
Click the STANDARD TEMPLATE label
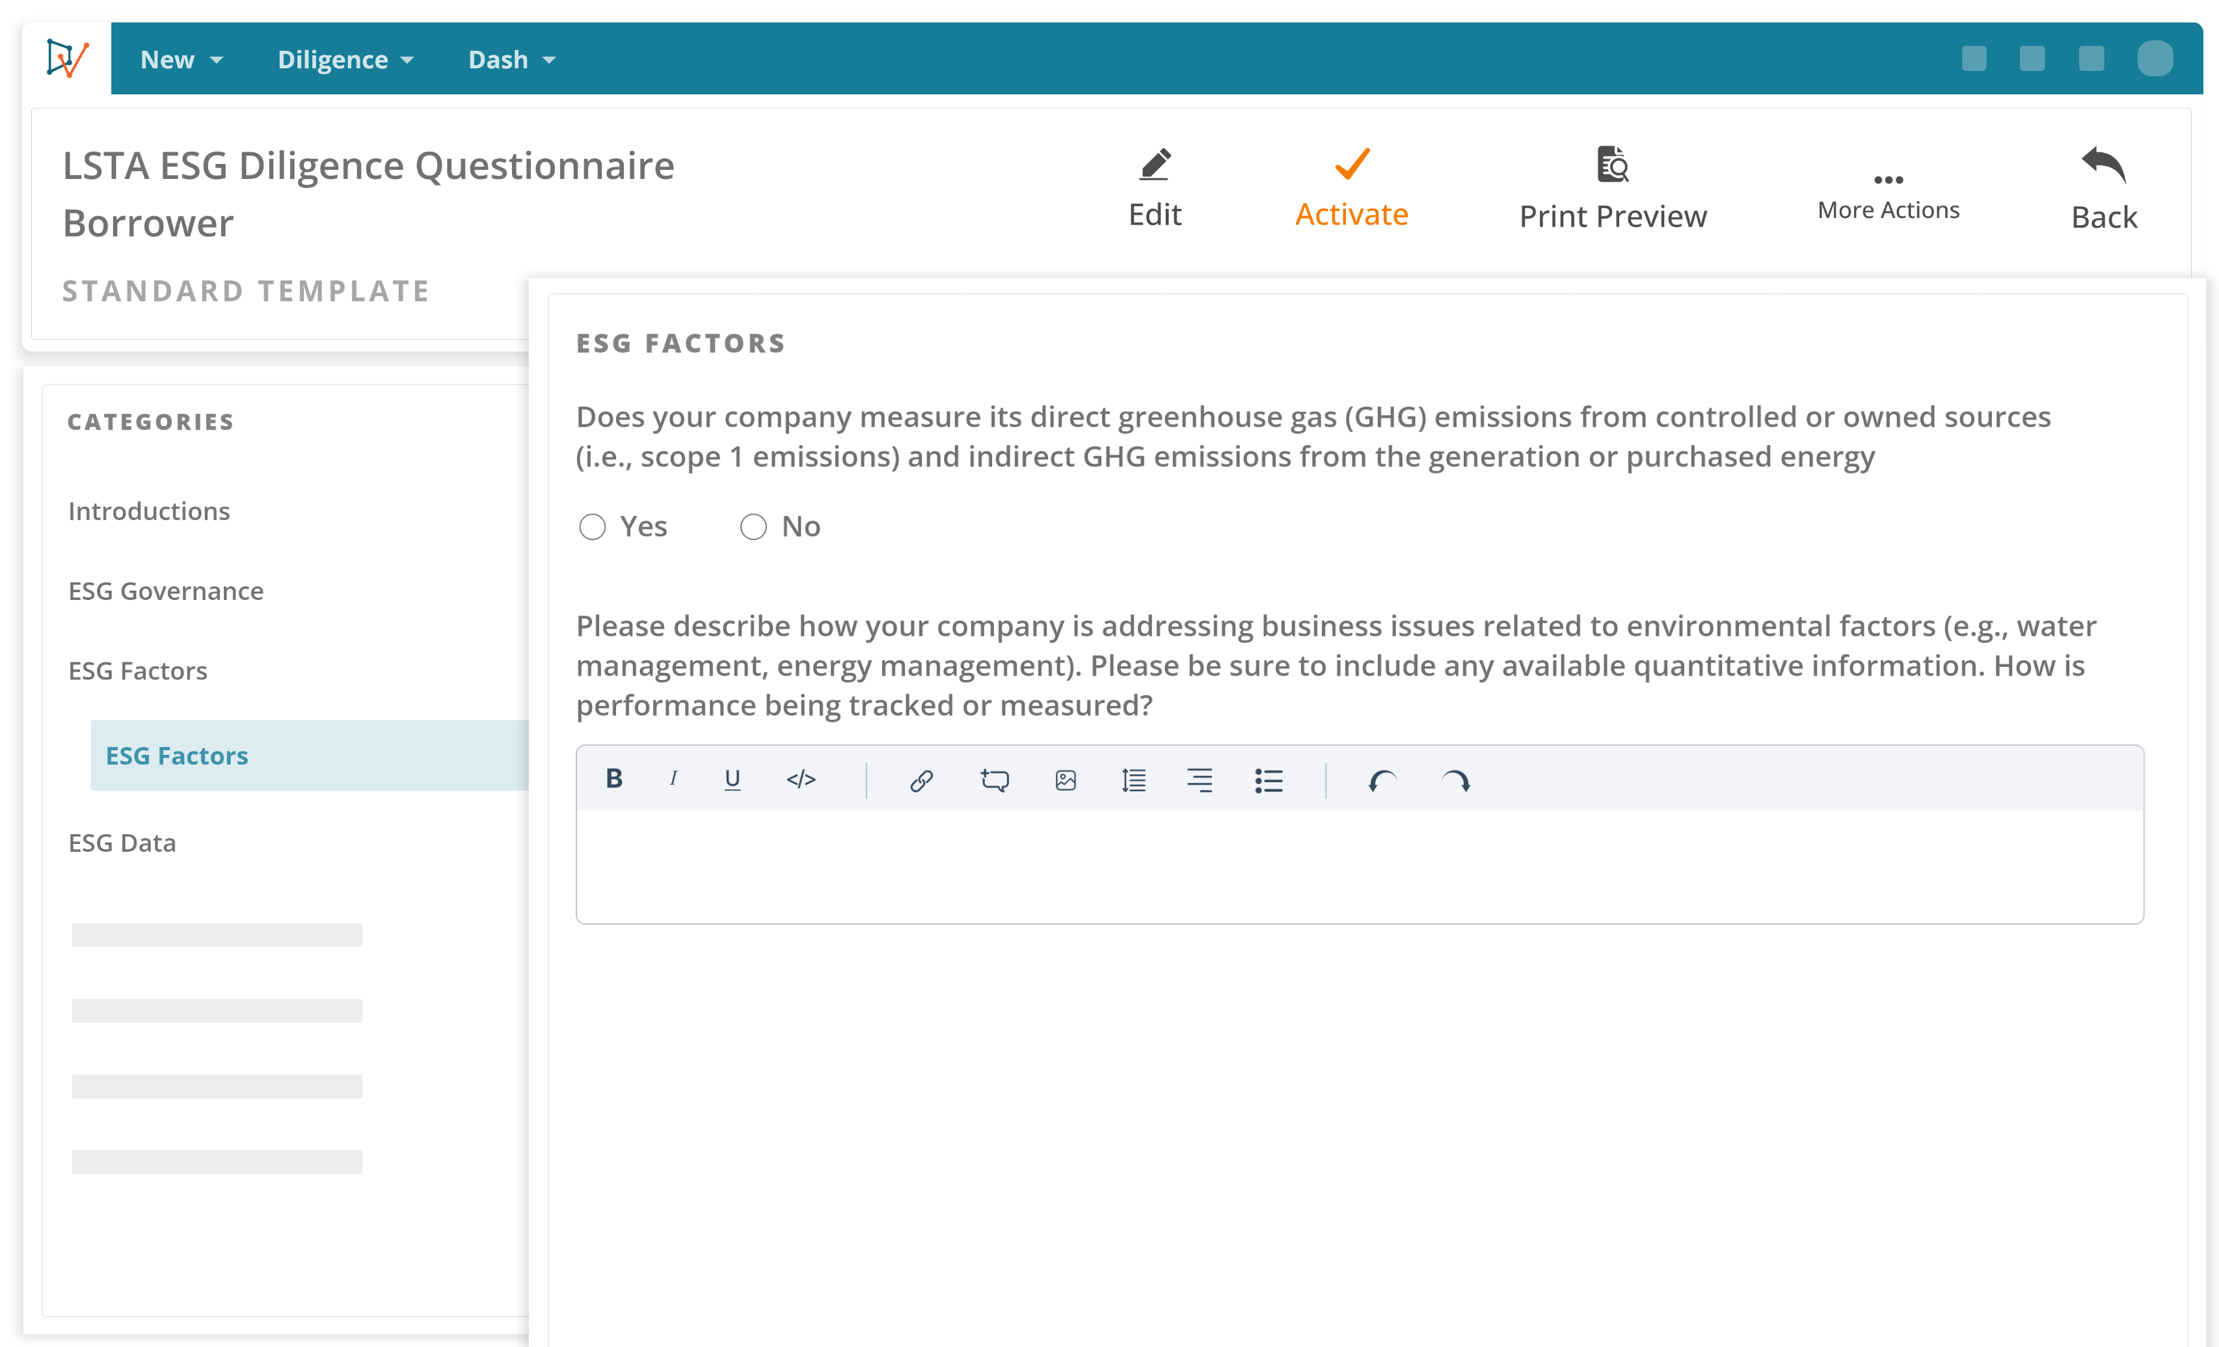(x=246, y=291)
